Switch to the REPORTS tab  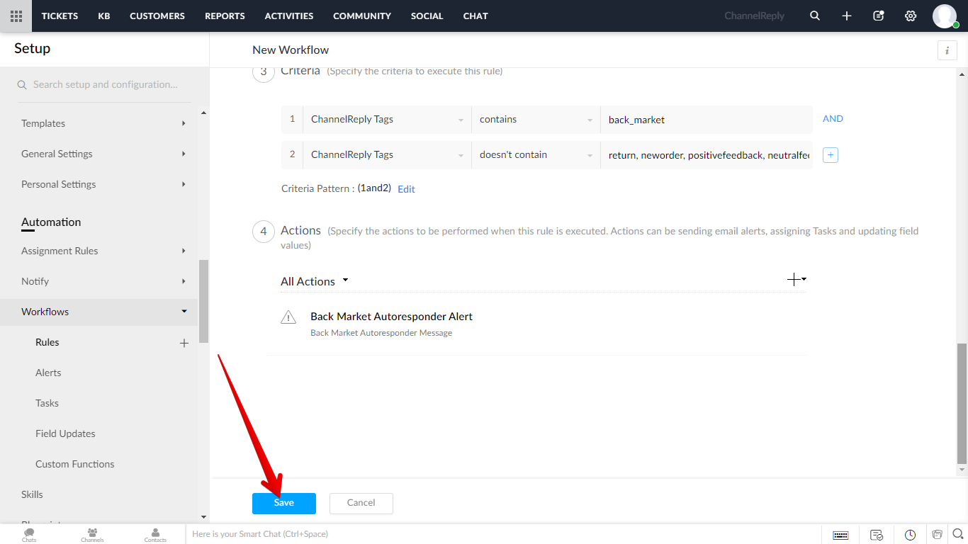click(225, 16)
